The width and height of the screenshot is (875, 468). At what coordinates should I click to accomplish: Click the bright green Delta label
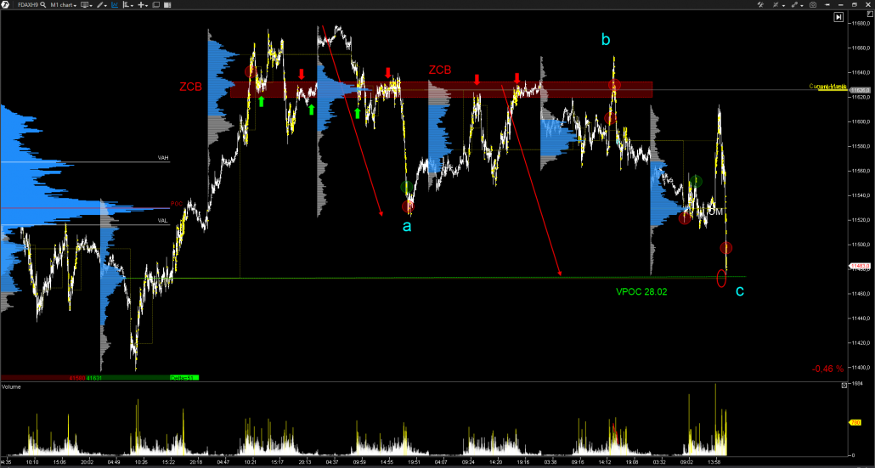pos(184,378)
